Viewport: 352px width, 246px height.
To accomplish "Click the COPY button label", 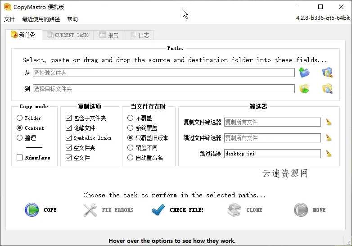I will 50,210.
